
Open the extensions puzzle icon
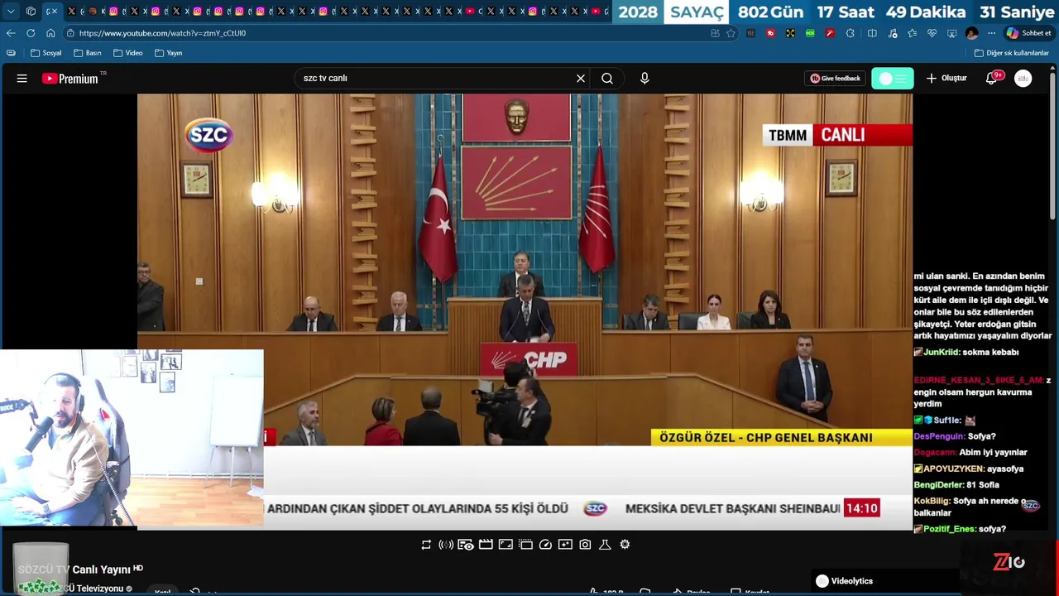tap(850, 33)
